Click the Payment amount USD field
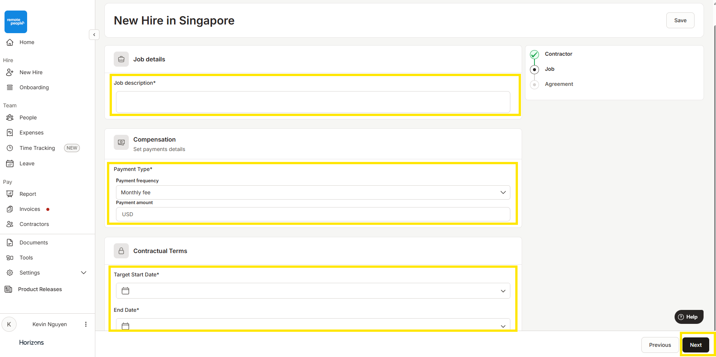This screenshot has width=716, height=357. pos(313,214)
